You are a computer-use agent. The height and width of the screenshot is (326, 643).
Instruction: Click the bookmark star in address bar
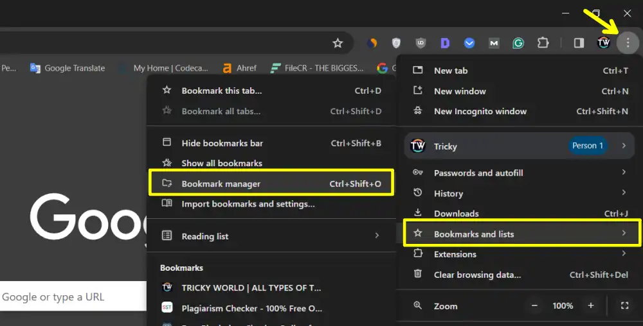(x=338, y=43)
